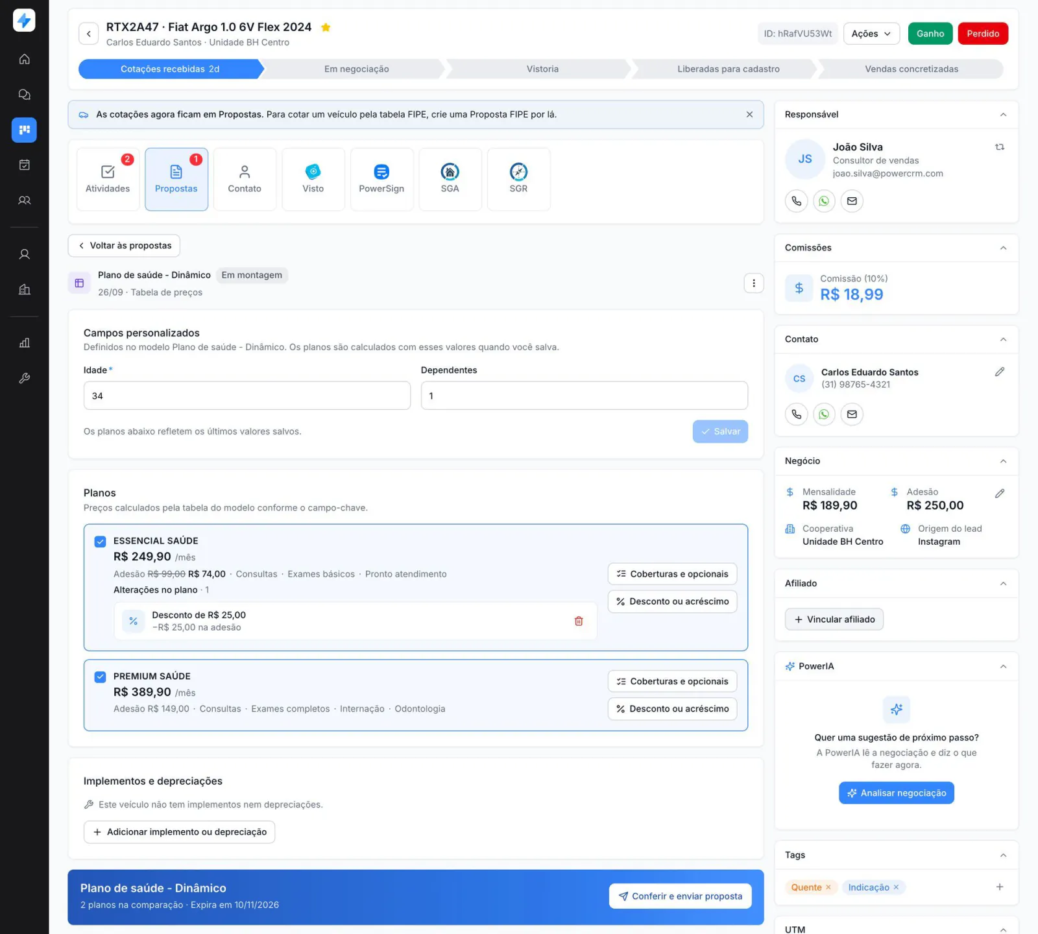Open the building company sidebar icon
The width and height of the screenshot is (1038, 934).
[24, 289]
